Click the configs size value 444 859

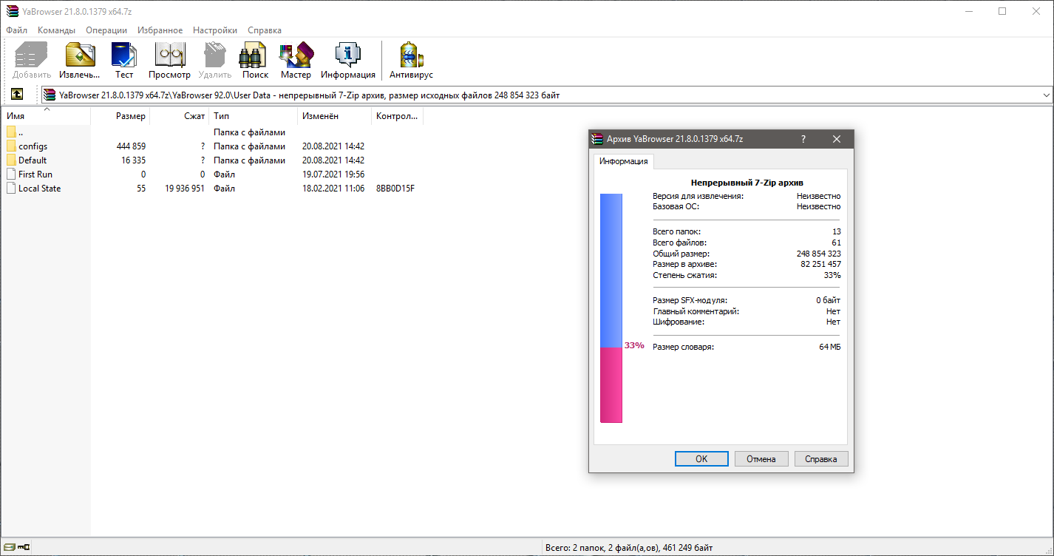(131, 146)
